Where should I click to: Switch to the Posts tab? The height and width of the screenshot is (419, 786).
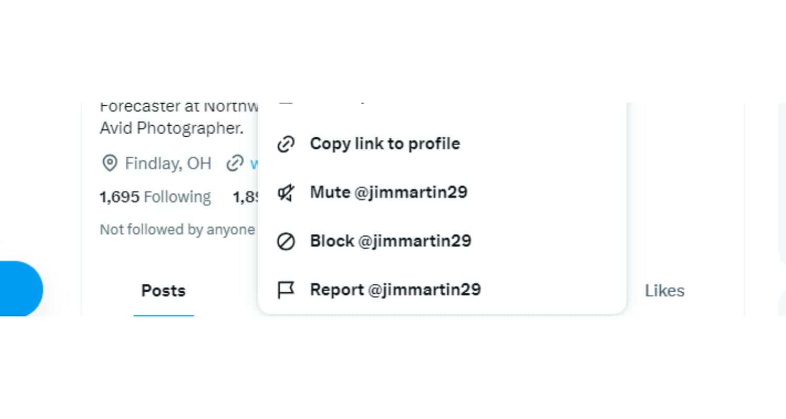(163, 291)
